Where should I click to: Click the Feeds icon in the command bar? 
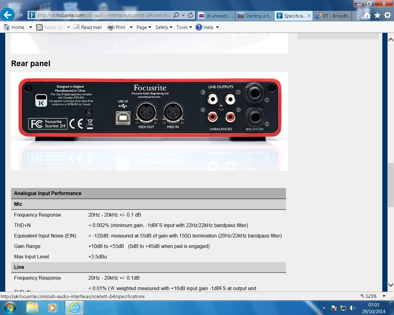point(39,27)
